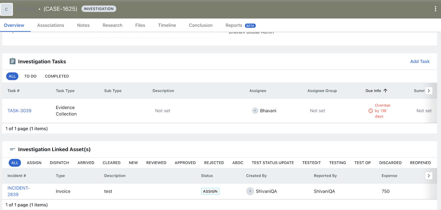441x210 pixels.
Task: Open the TASK-3039 link
Action: point(19,111)
